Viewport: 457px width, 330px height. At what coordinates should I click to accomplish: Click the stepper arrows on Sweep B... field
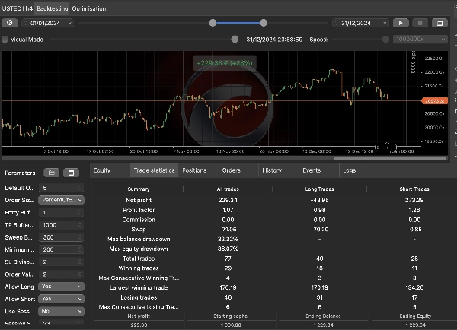(x=80, y=237)
